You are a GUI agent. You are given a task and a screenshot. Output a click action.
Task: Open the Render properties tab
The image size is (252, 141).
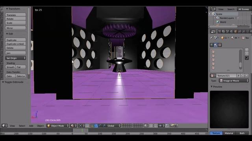coord(220,31)
